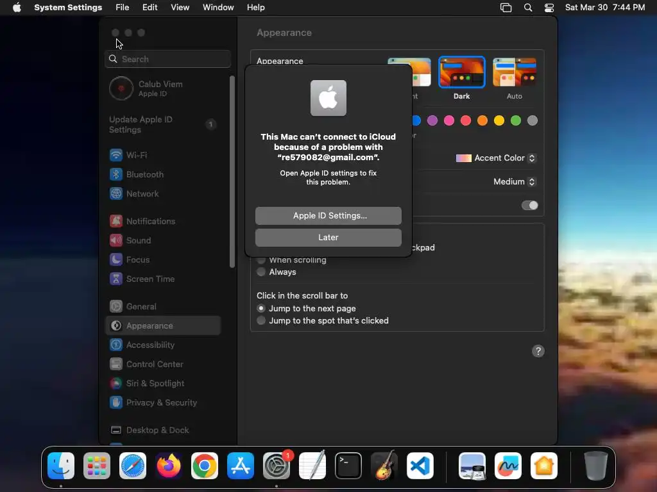This screenshot has width=657, height=492.
Task: Choose the orange accent color
Action: 482,121
